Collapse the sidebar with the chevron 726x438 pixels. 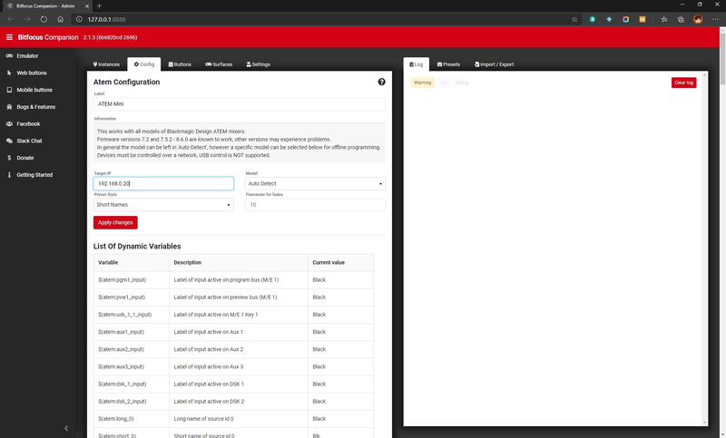pyautogui.click(x=66, y=428)
